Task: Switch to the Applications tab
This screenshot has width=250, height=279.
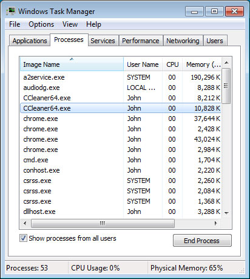Action: point(30,41)
